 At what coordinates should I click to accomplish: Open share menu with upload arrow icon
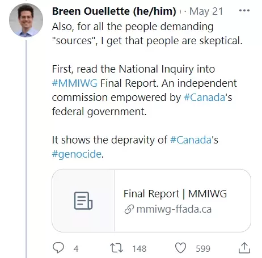click(x=244, y=248)
